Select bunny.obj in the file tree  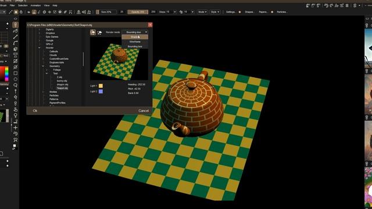click(x=62, y=81)
